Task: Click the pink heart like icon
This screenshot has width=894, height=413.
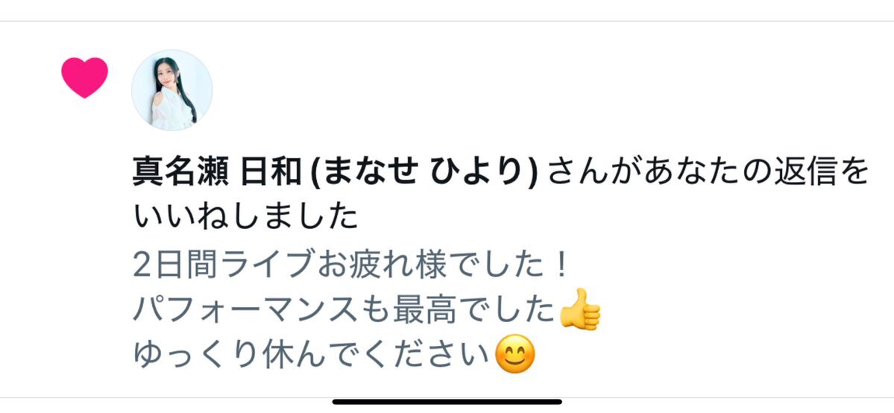Action: [84, 78]
